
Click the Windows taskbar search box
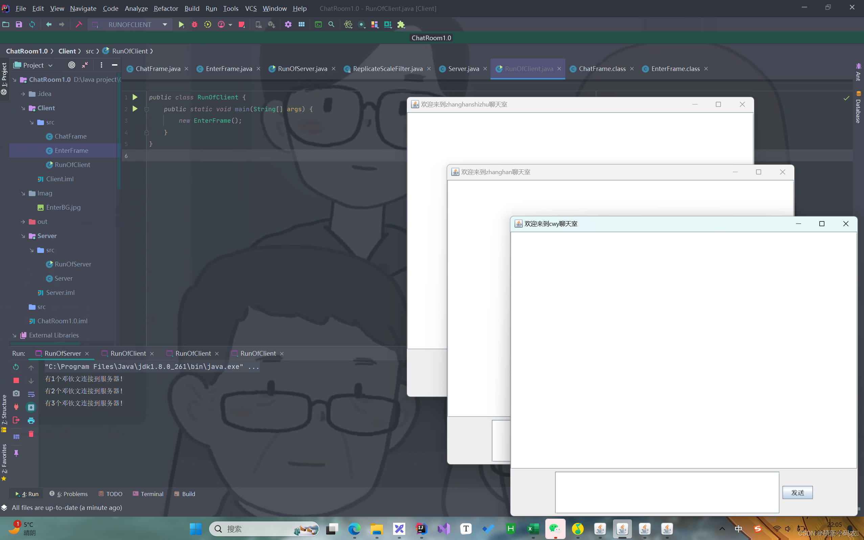tap(265, 529)
